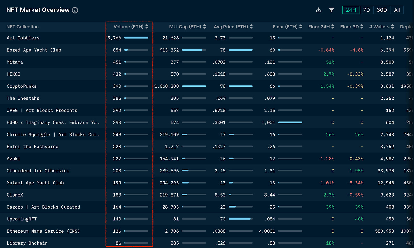The width and height of the screenshot is (414, 248).
Task: Open the HEXGO collection
Action: click(x=14, y=74)
